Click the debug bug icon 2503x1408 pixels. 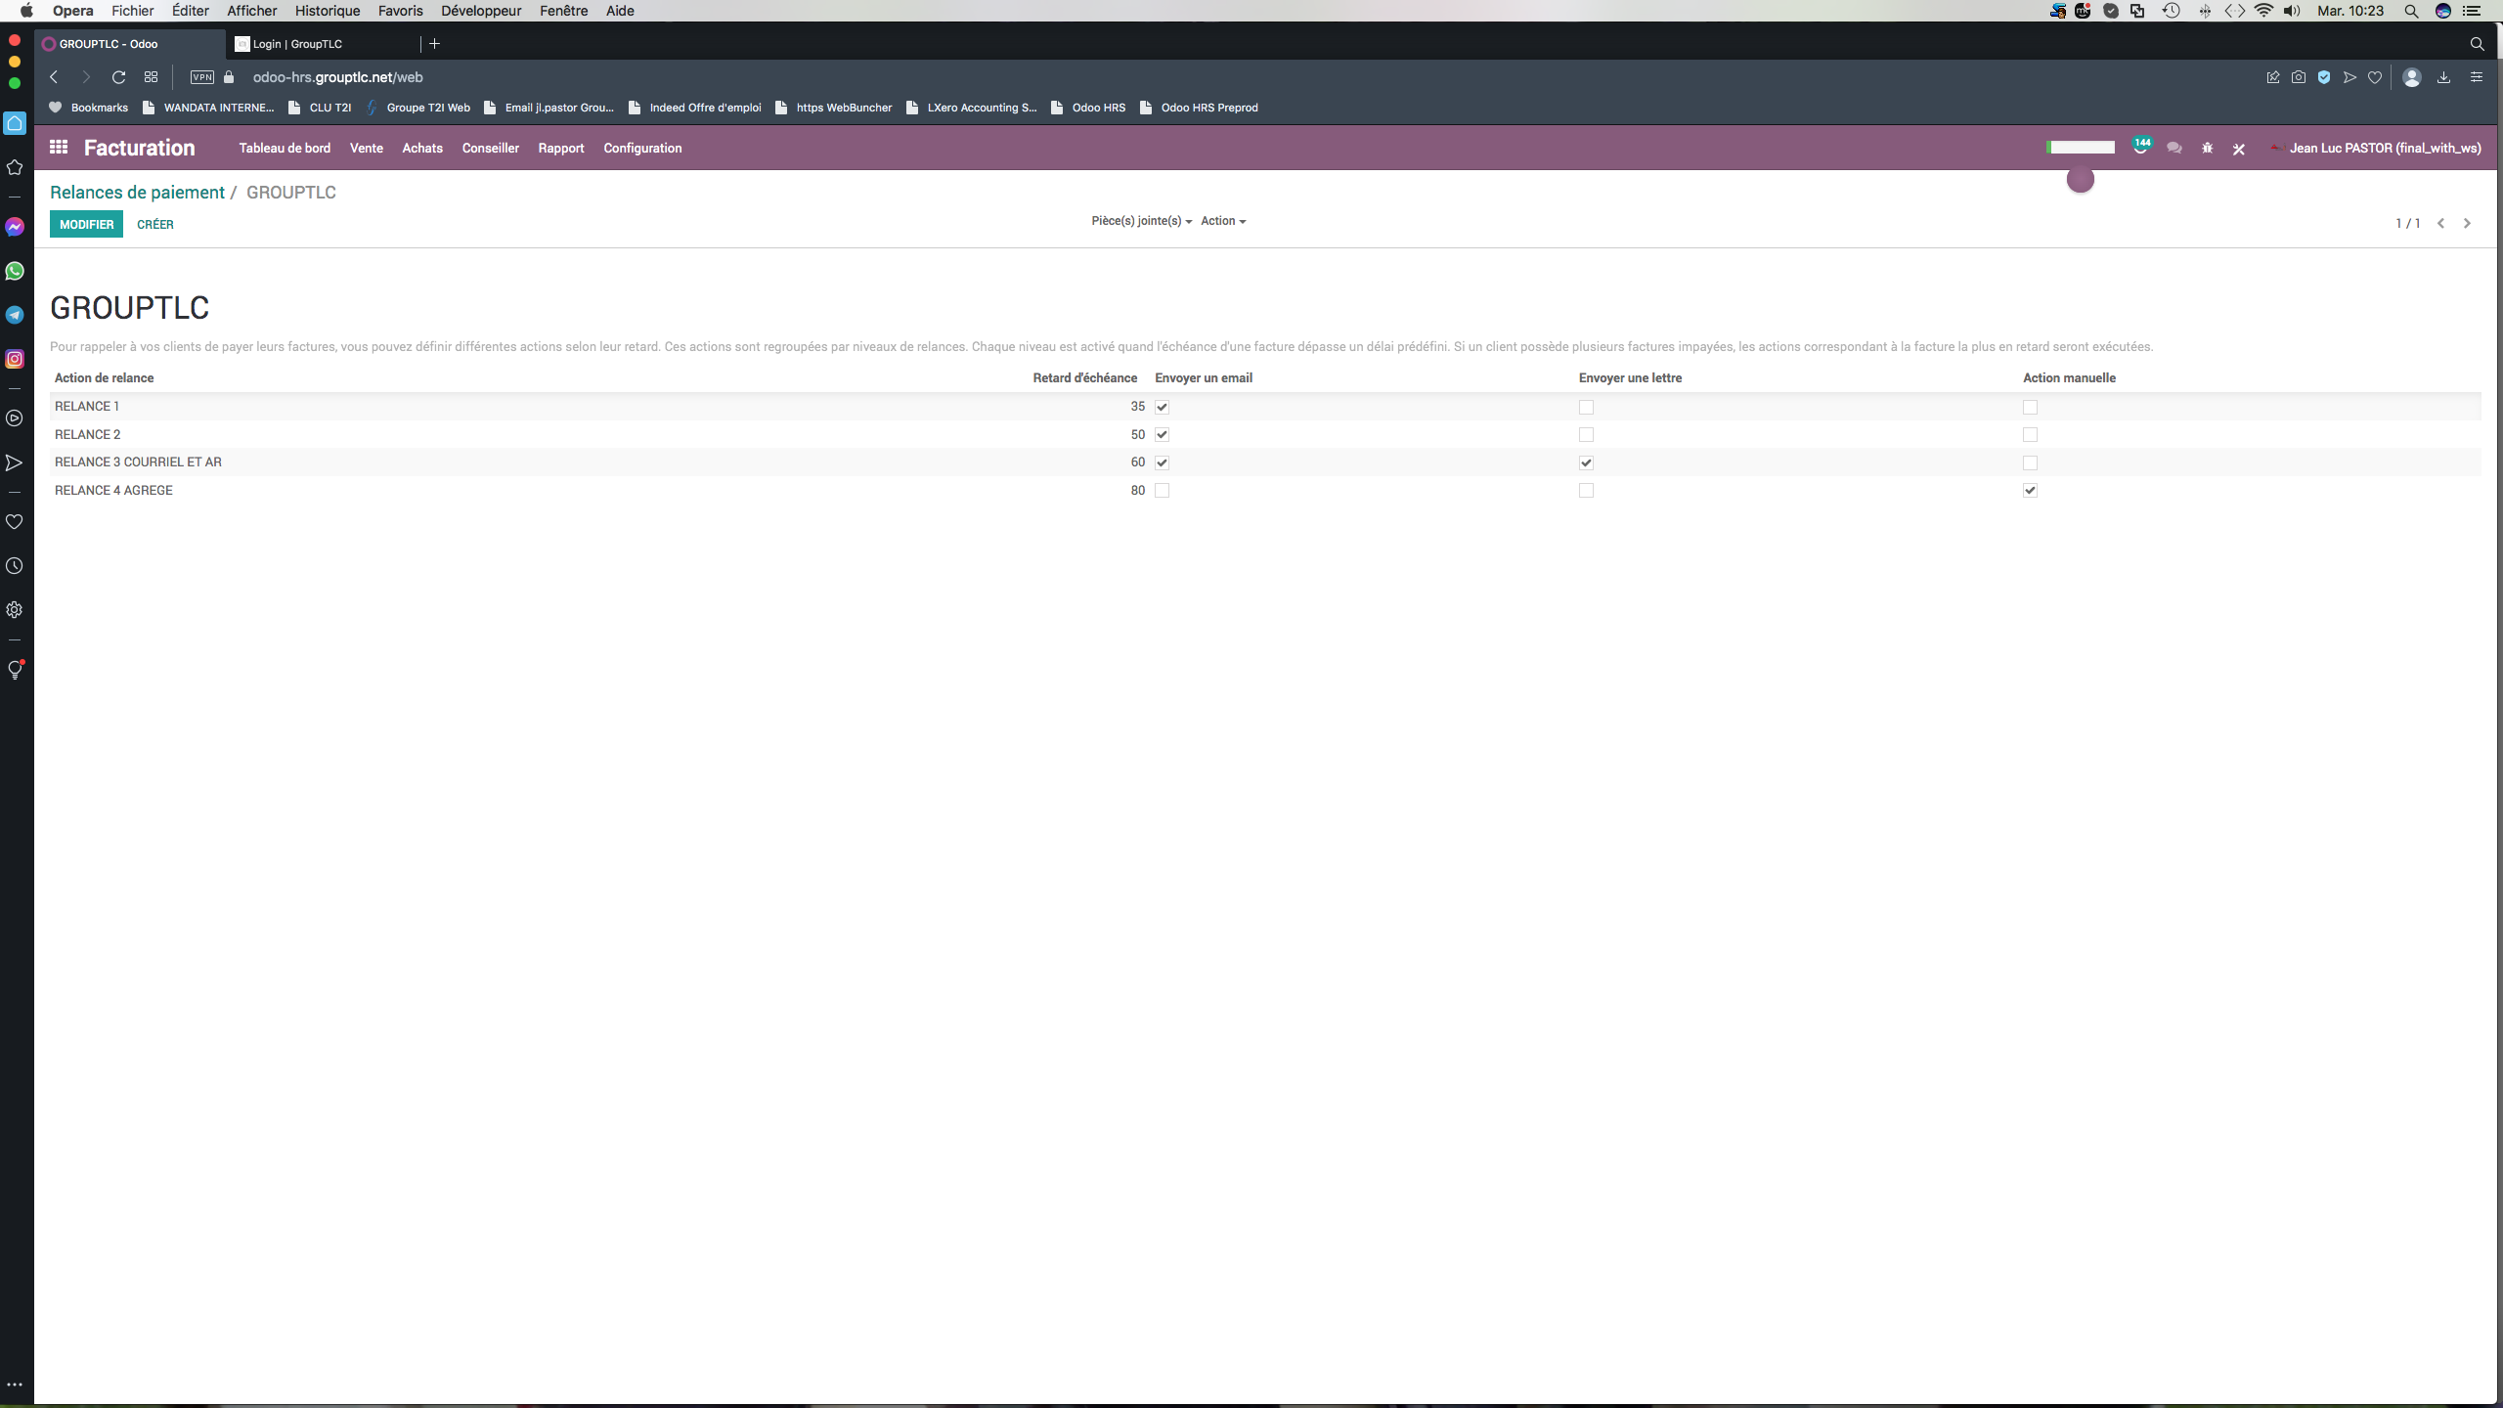(x=2207, y=149)
